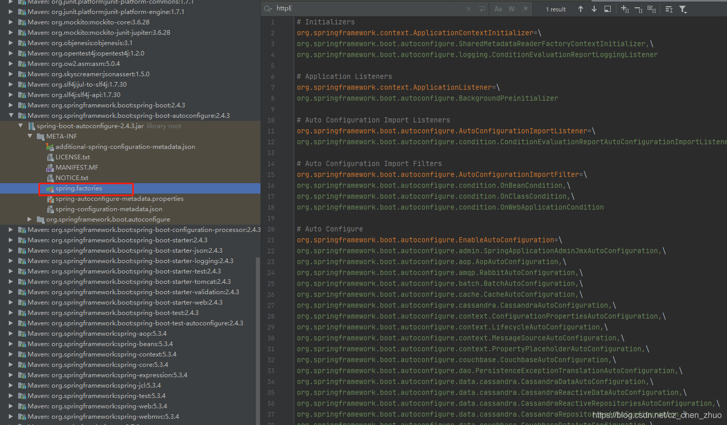
Task: Toggle whole Words (W) search option
Action: pyautogui.click(x=512, y=9)
